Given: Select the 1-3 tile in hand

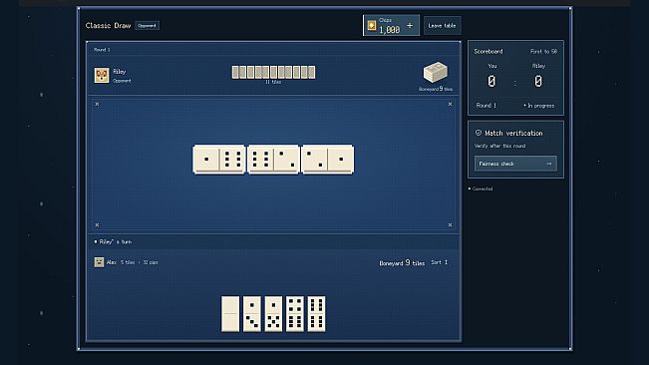Looking at the screenshot, I should (251, 314).
